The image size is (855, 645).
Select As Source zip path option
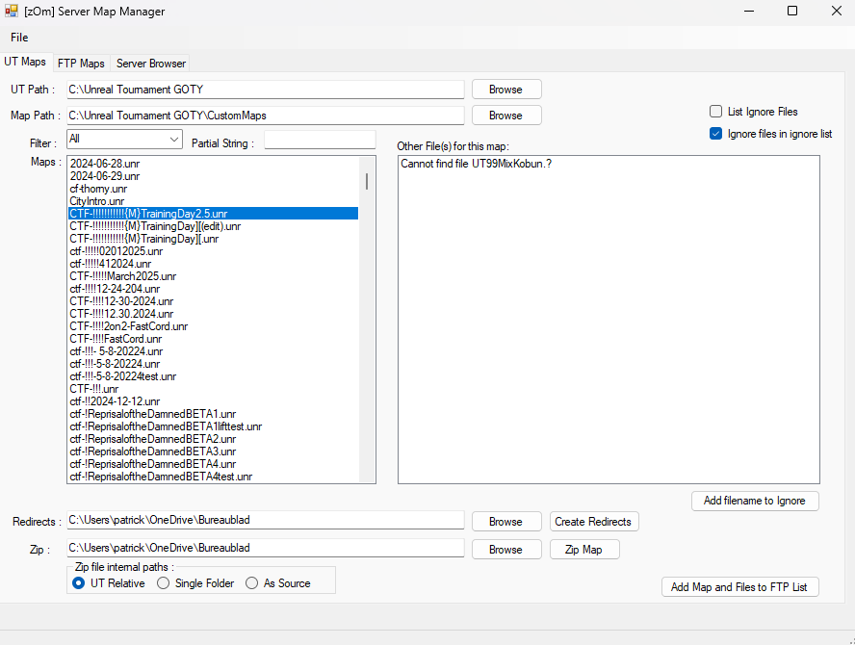click(252, 583)
